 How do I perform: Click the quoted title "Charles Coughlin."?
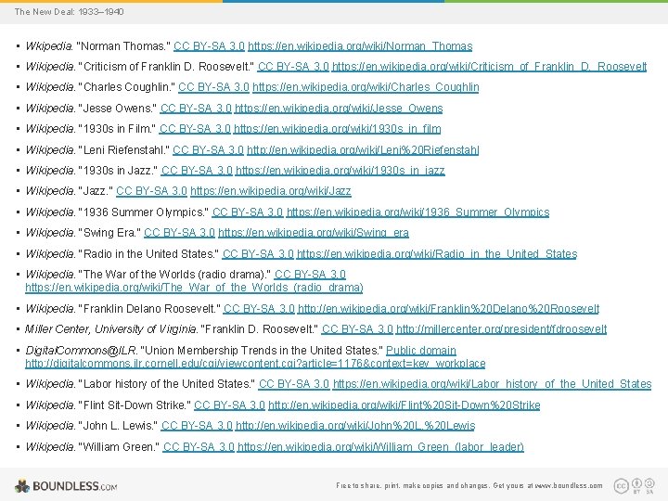click(x=126, y=87)
